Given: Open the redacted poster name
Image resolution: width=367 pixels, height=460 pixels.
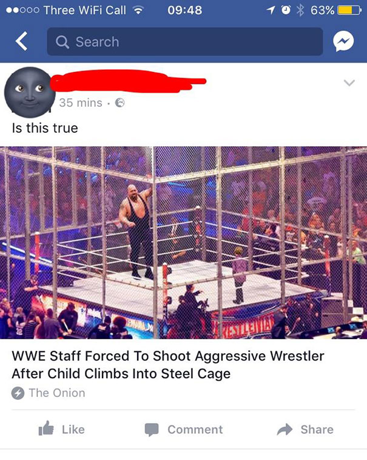Looking at the screenshot, I should 129,81.
